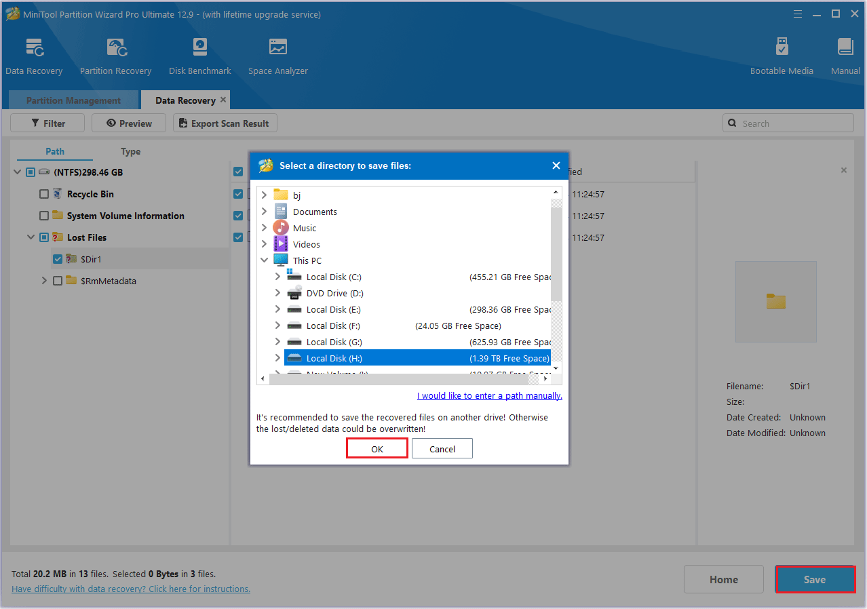Select the Music folder icon in dialog
Viewport: 867px width, 609px height.
(x=281, y=228)
